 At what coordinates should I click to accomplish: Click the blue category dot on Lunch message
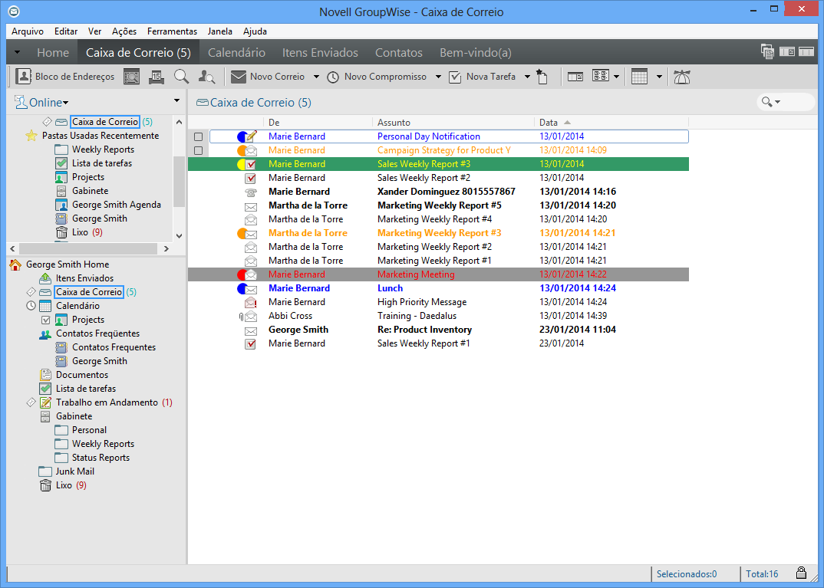[x=242, y=288]
